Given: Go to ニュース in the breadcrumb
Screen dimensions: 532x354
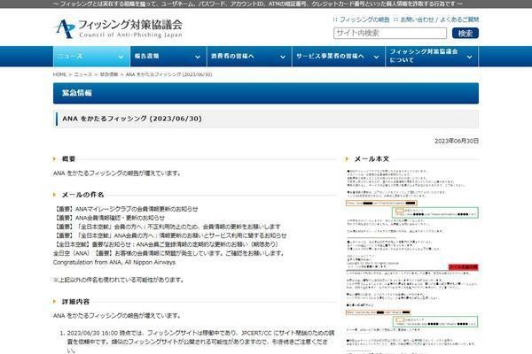Looking at the screenshot, I should tap(82, 74).
